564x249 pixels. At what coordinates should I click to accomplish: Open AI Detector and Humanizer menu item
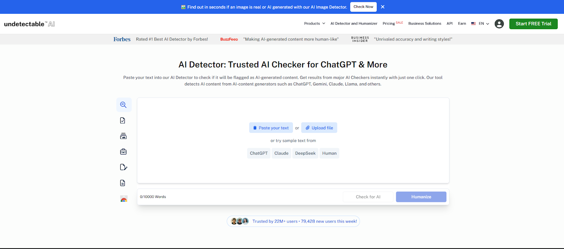coord(354,24)
